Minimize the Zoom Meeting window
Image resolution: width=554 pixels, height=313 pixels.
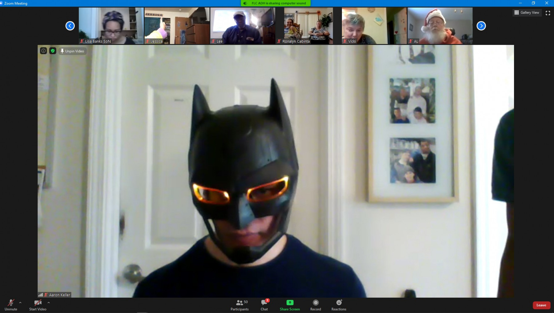(x=520, y=3)
